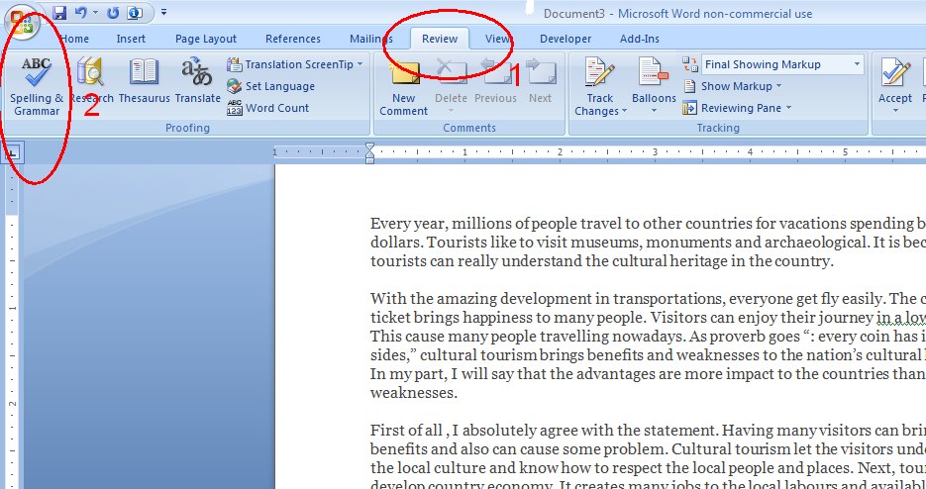Click the tab selector at ruler corner
Viewport: 926px width, 489px height.
[x=13, y=153]
